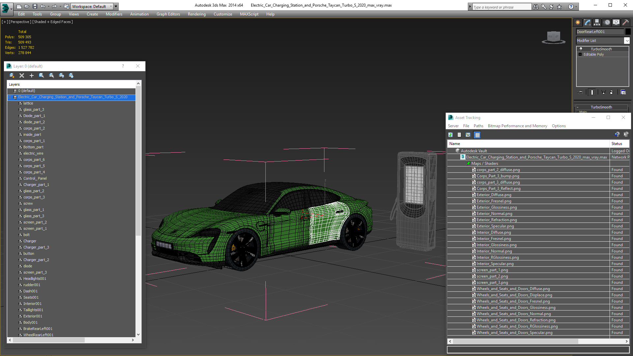Click the Layer dialog help question mark
This screenshot has height=356, width=633.
coord(123,66)
